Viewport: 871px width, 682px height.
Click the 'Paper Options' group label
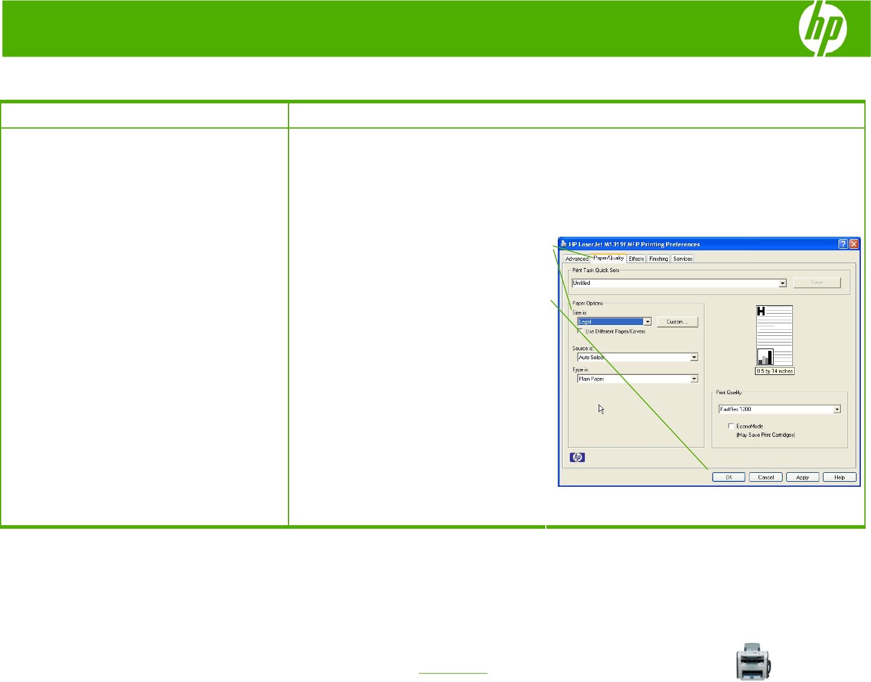(x=588, y=303)
